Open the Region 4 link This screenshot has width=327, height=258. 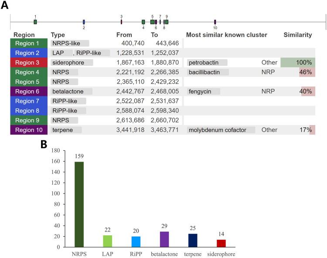coord(29,72)
